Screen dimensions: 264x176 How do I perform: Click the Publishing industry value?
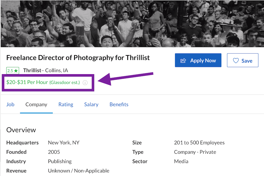60,161
